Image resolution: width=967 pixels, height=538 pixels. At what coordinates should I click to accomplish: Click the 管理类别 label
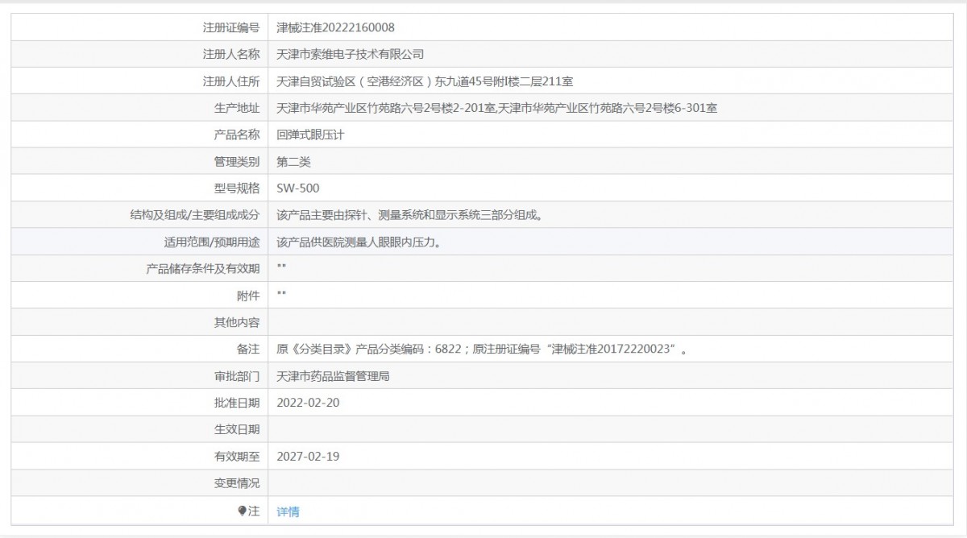236,161
